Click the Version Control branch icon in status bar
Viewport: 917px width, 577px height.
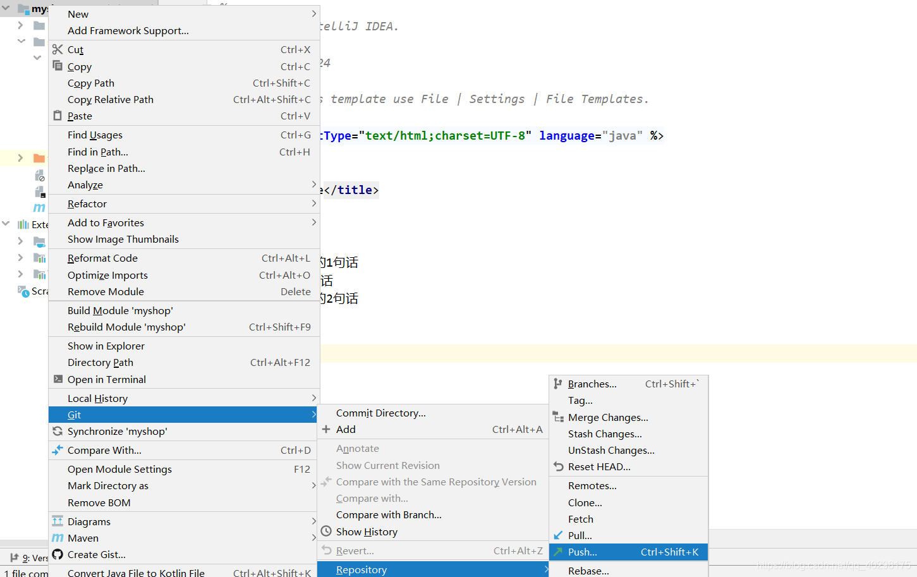point(15,558)
